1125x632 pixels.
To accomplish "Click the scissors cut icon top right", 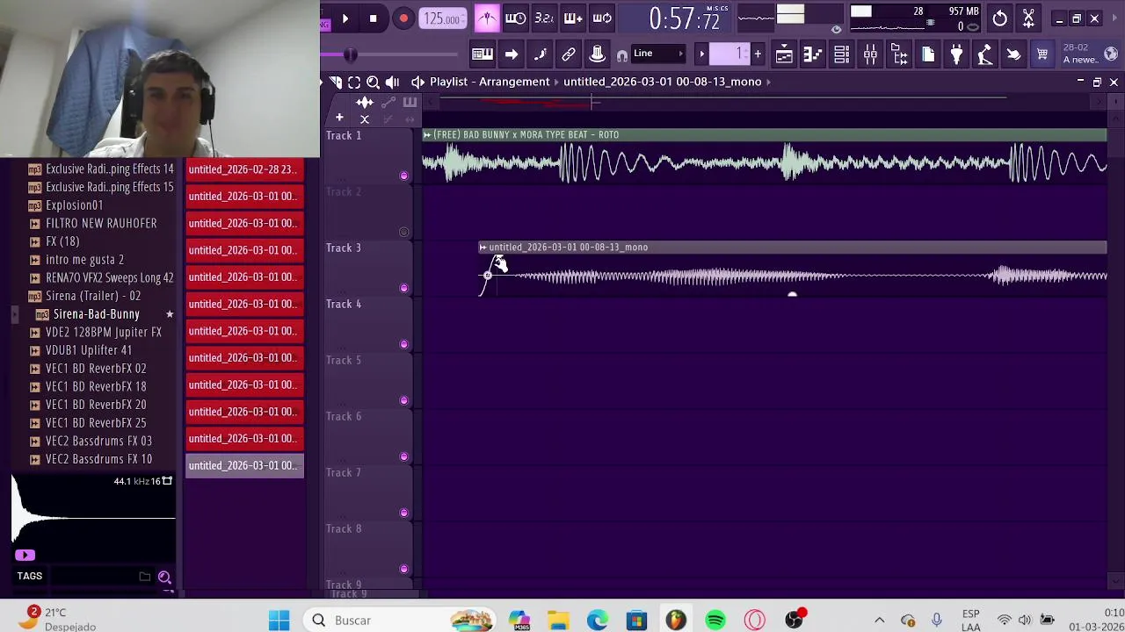I will pyautogui.click(x=1028, y=18).
